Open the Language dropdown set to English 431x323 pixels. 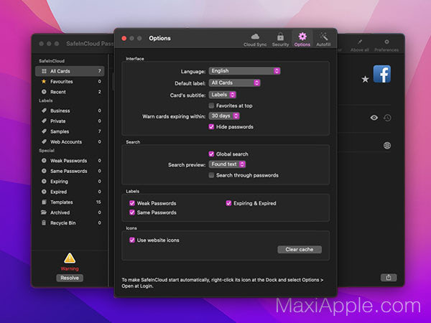(x=244, y=71)
